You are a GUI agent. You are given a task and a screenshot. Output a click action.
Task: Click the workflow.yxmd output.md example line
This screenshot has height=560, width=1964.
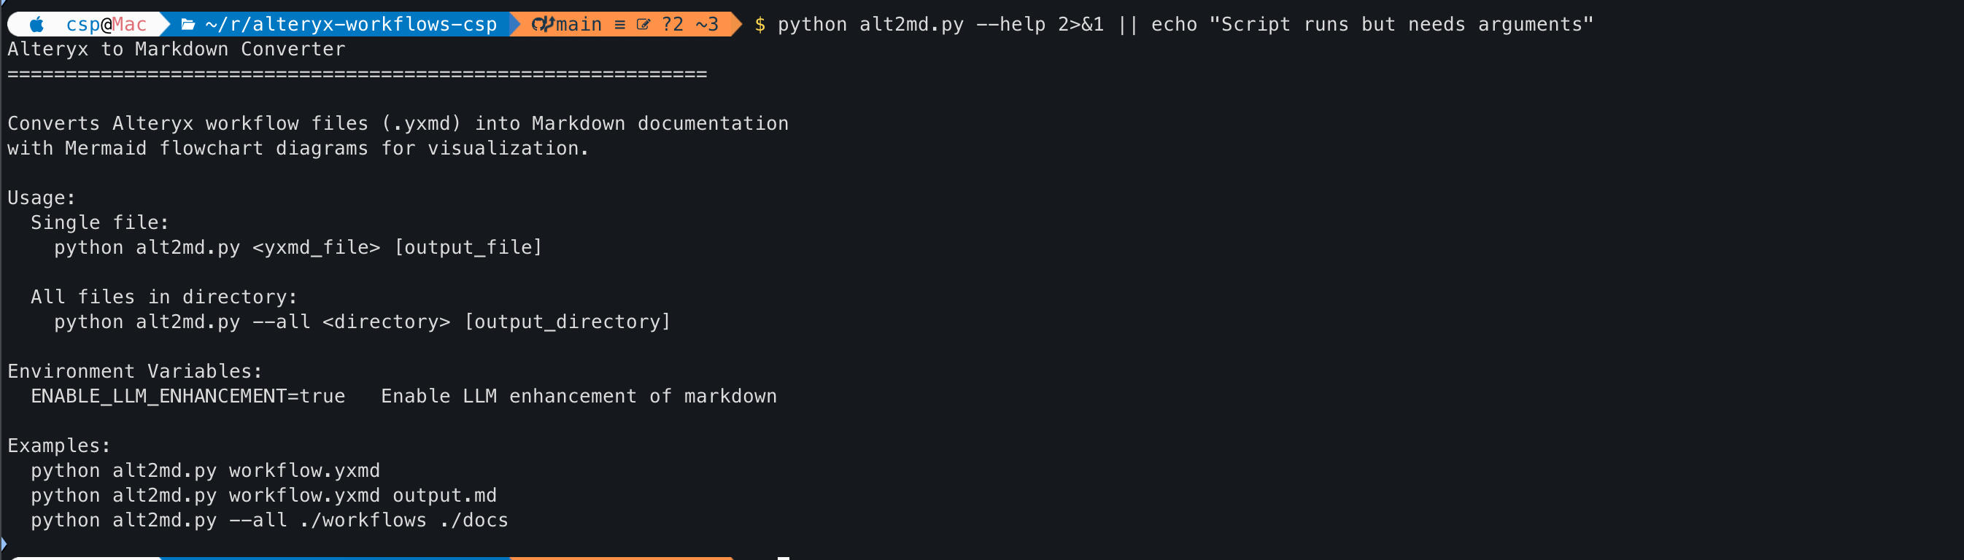(264, 495)
